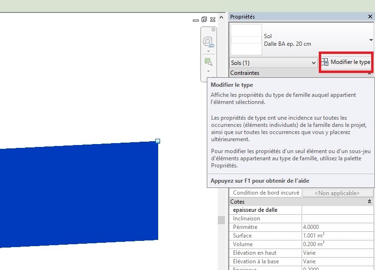Select the Zoom region tool

208,62
